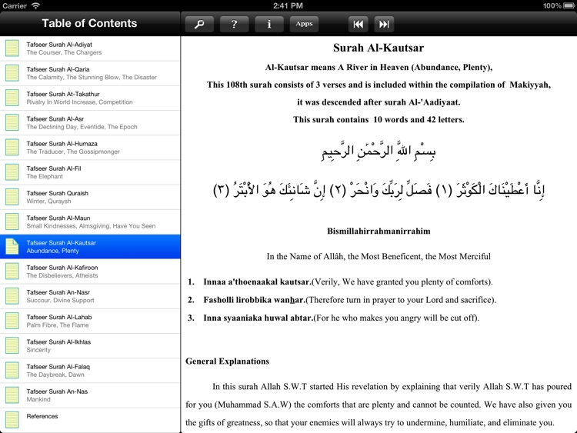Click the An-Nasr document icon
This screenshot has width=577, height=433.
(12, 296)
